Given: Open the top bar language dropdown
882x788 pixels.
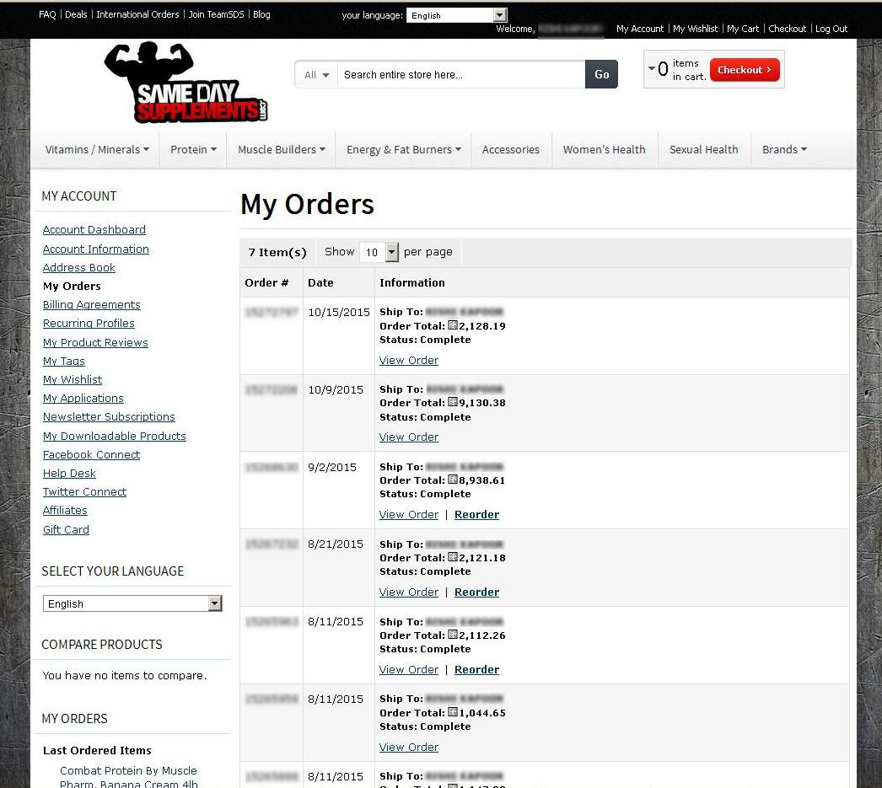Looking at the screenshot, I should [457, 15].
